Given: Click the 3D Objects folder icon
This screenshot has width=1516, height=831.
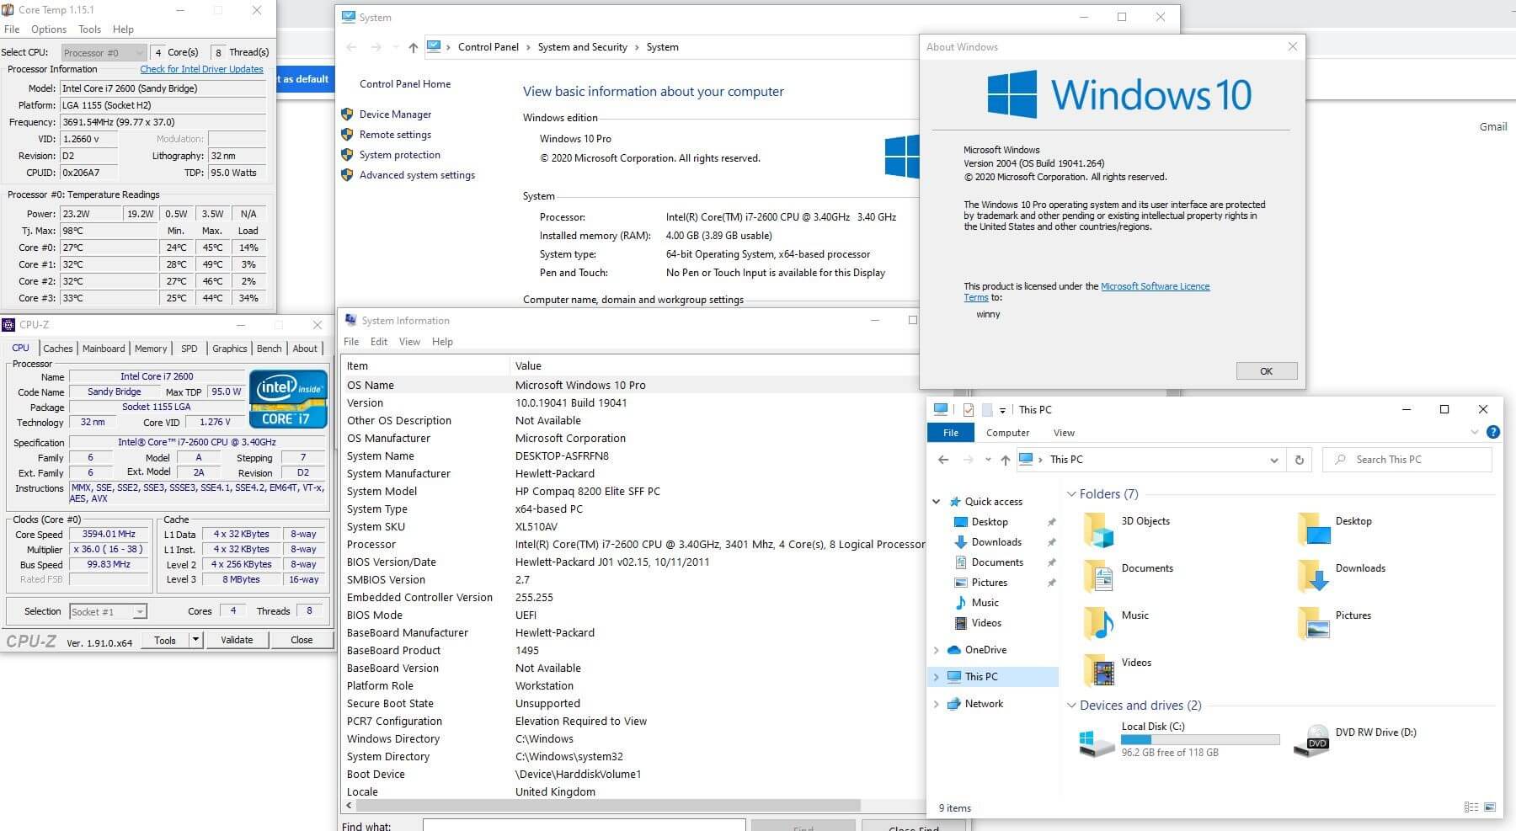Looking at the screenshot, I should (1098, 530).
